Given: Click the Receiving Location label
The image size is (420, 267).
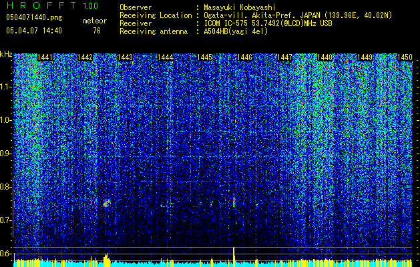Looking at the screenshot, I should 156,15.
